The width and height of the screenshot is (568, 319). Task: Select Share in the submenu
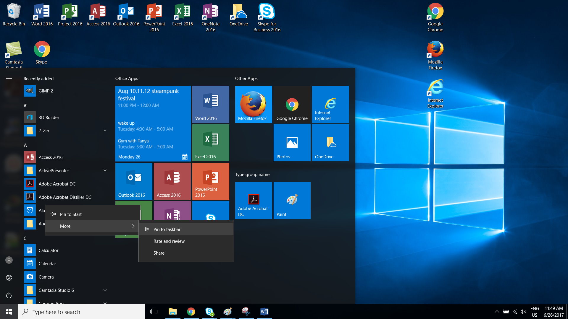[x=186, y=253]
